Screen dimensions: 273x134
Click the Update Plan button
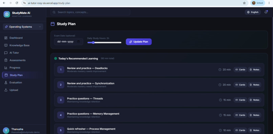(x=139, y=42)
